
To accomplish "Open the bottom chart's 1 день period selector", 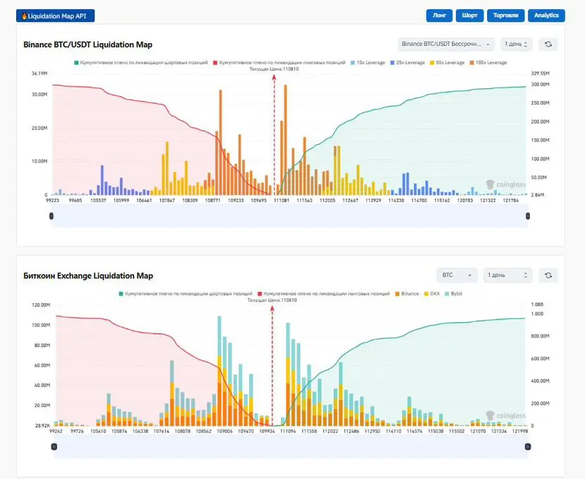I will tap(508, 275).
